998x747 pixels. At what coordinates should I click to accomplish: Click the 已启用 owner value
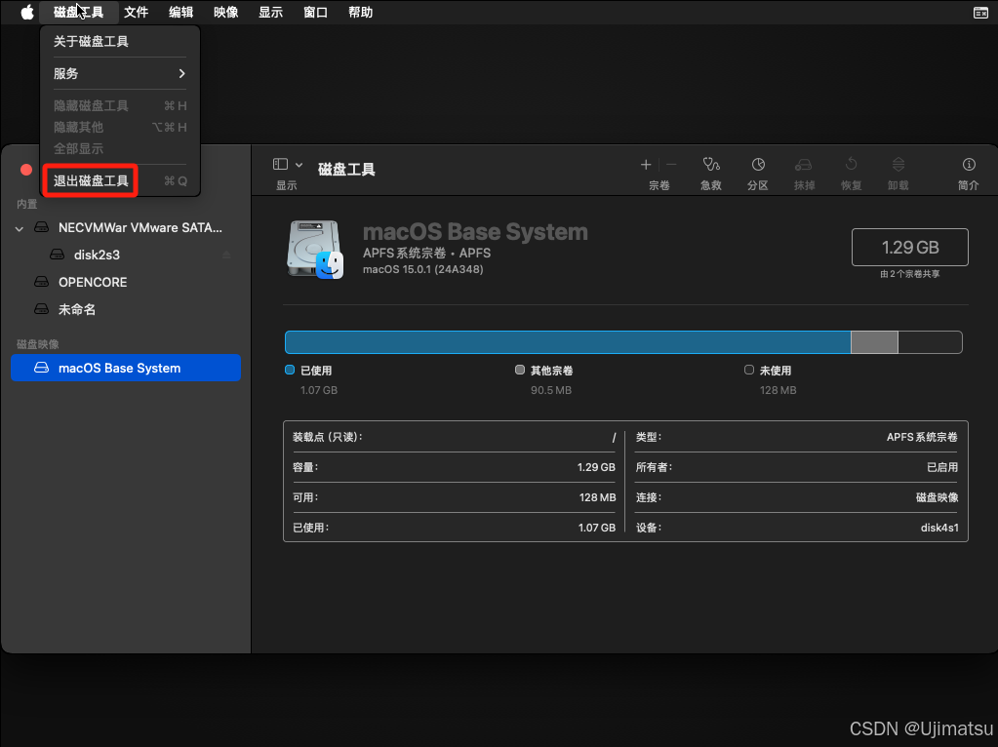coord(942,467)
